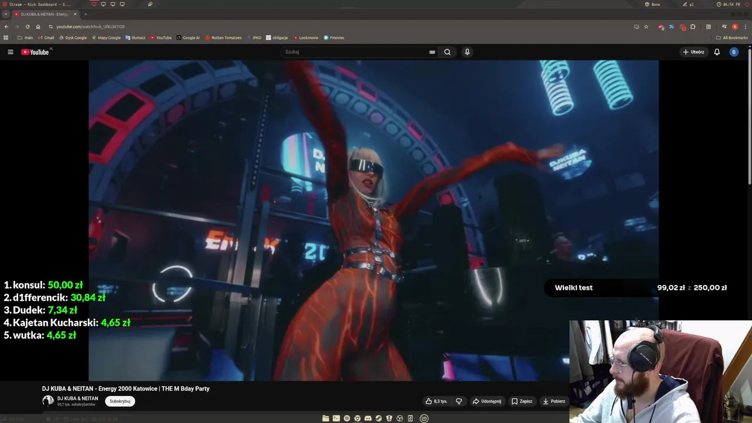Screen dimensions: 752x423
Task: Open the Gmail bookmark
Action: tap(46, 38)
